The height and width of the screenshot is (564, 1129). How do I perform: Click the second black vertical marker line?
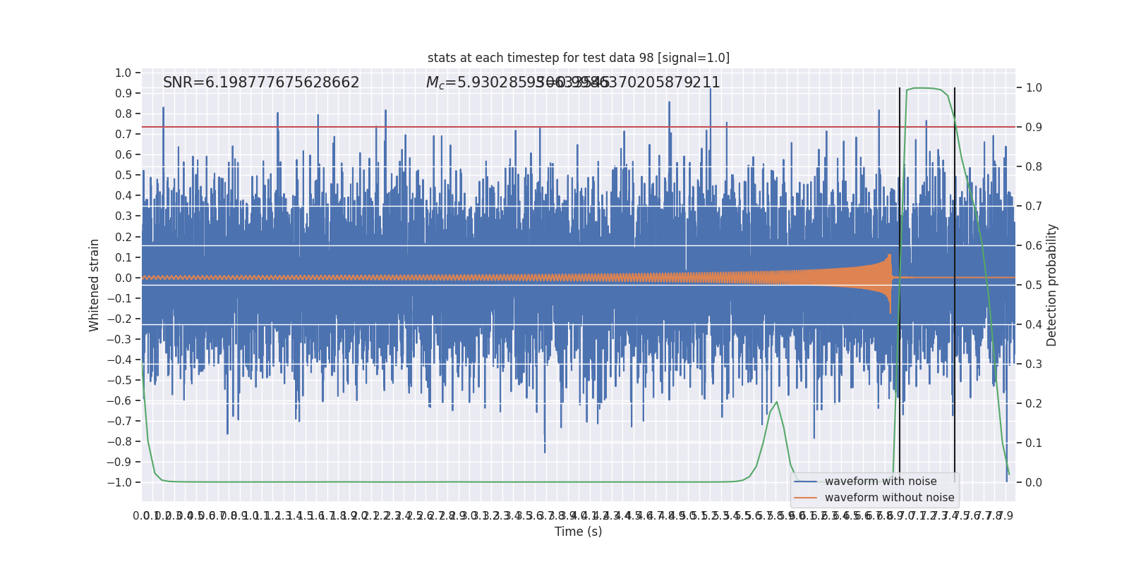pos(955,211)
